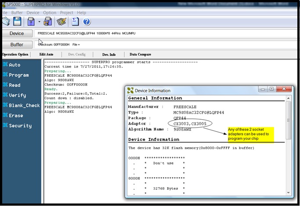Open the Buffer menu
Screen dimensions: 300x207
tap(17, 13)
